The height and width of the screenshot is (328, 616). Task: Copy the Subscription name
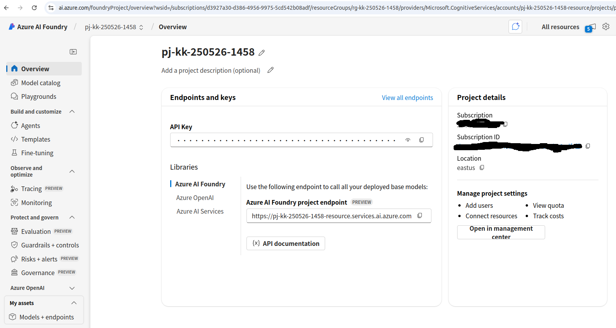505,124
